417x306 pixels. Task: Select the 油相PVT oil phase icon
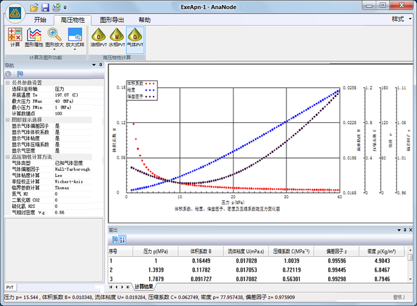pyautogui.click(x=100, y=35)
